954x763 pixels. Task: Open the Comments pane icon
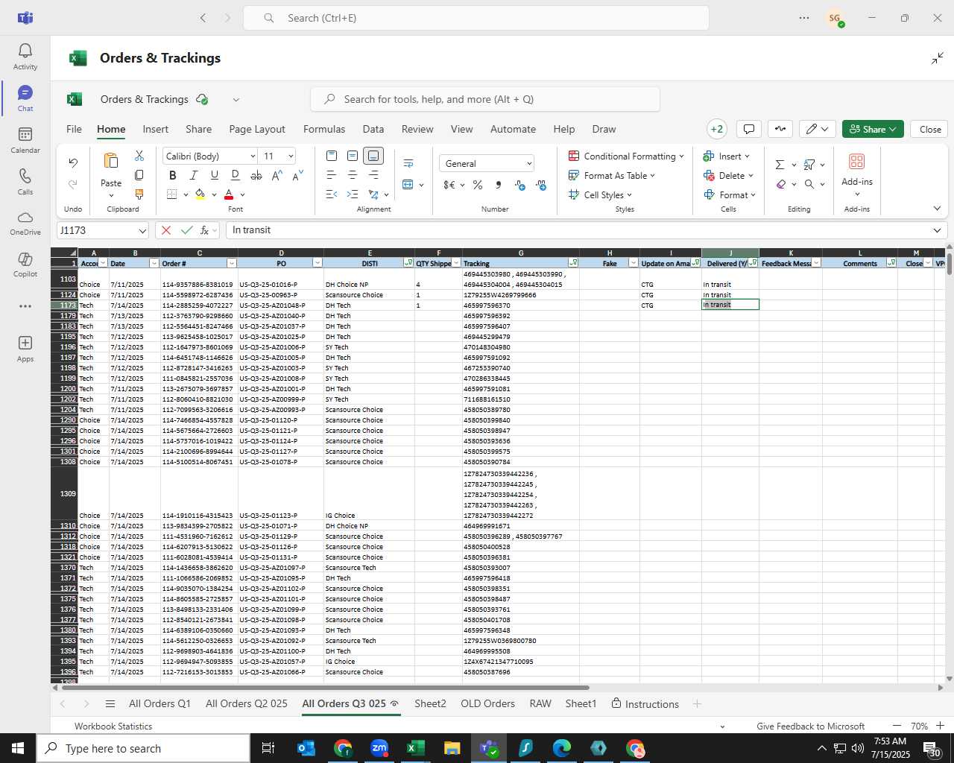(749, 129)
